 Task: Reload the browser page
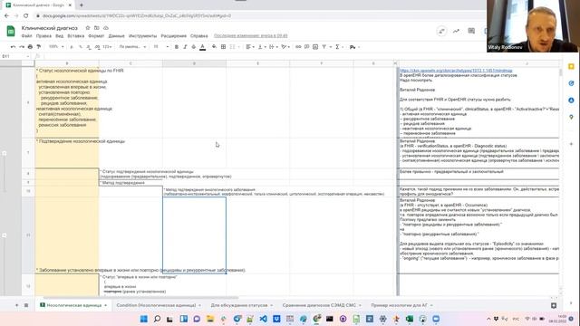(26, 16)
